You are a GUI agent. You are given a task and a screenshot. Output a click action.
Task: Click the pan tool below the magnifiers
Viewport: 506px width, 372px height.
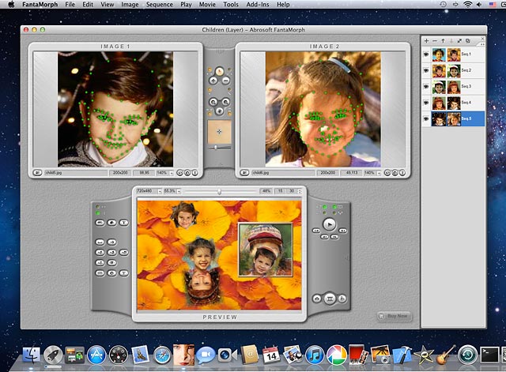tap(220, 111)
